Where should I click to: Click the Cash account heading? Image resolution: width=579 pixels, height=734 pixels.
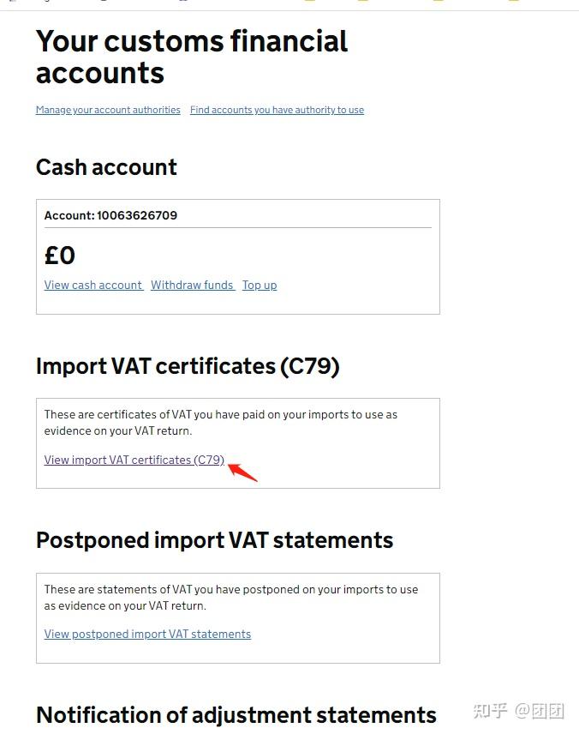click(106, 167)
